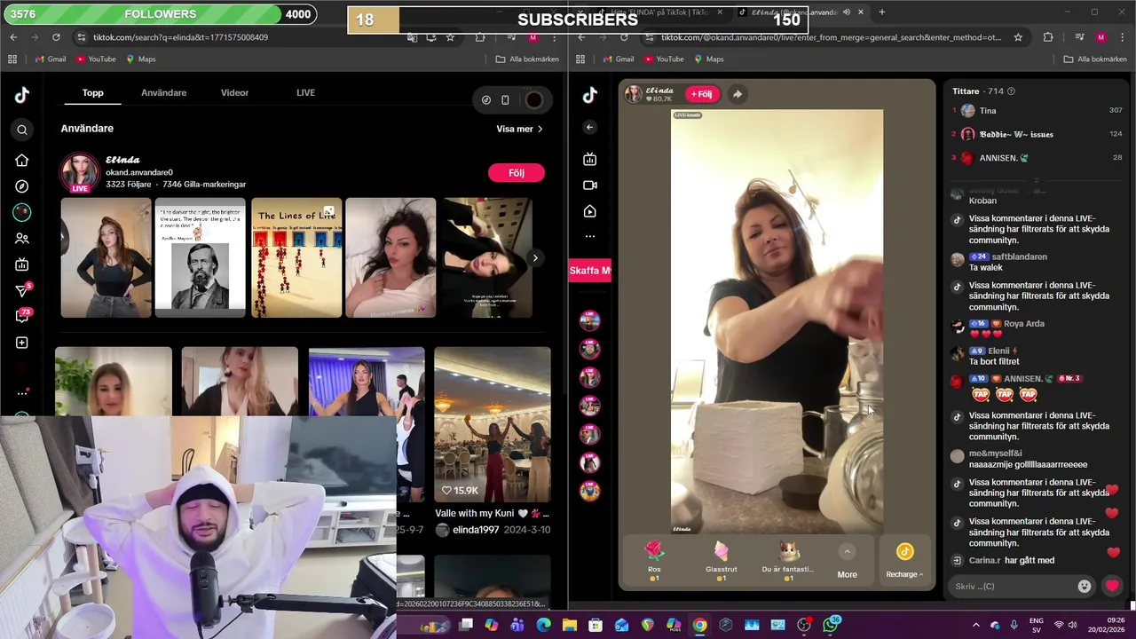Open the right Chrome three-dots menu
1136x639 pixels.
coord(1123,37)
